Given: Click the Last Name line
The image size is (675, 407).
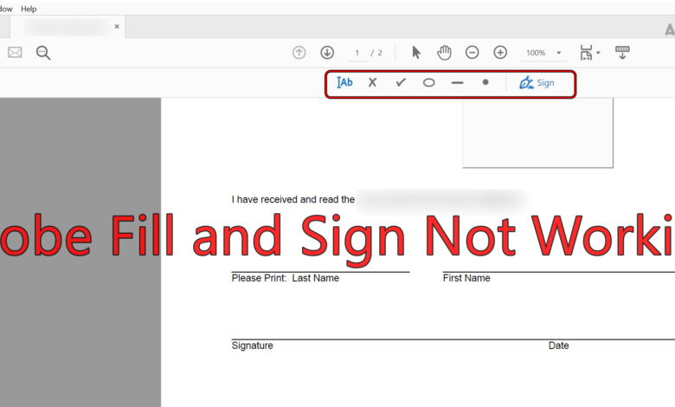Looking at the screenshot, I should pyautogui.click(x=321, y=272).
